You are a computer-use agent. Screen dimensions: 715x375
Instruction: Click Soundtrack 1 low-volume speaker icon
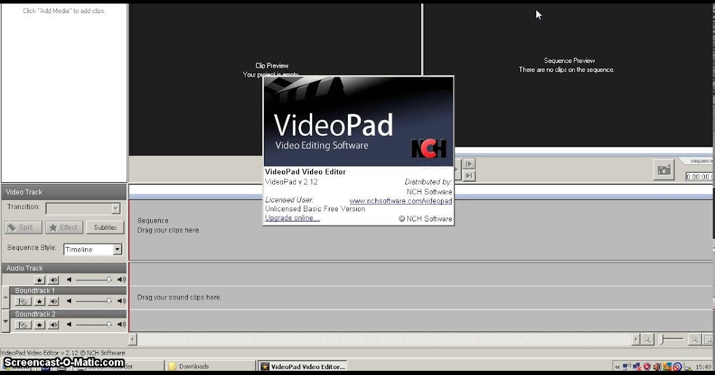click(x=69, y=302)
